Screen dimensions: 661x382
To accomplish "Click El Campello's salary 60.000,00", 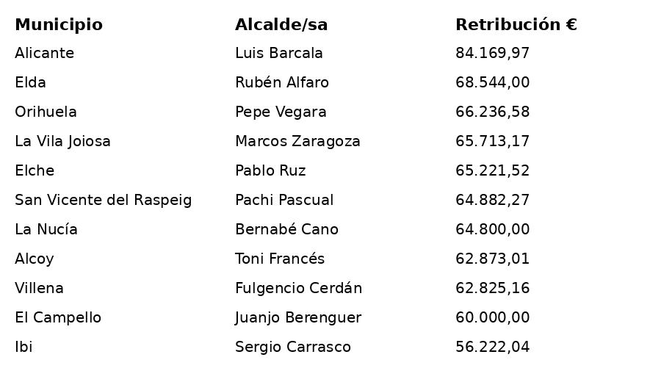I will click(492, 318).
